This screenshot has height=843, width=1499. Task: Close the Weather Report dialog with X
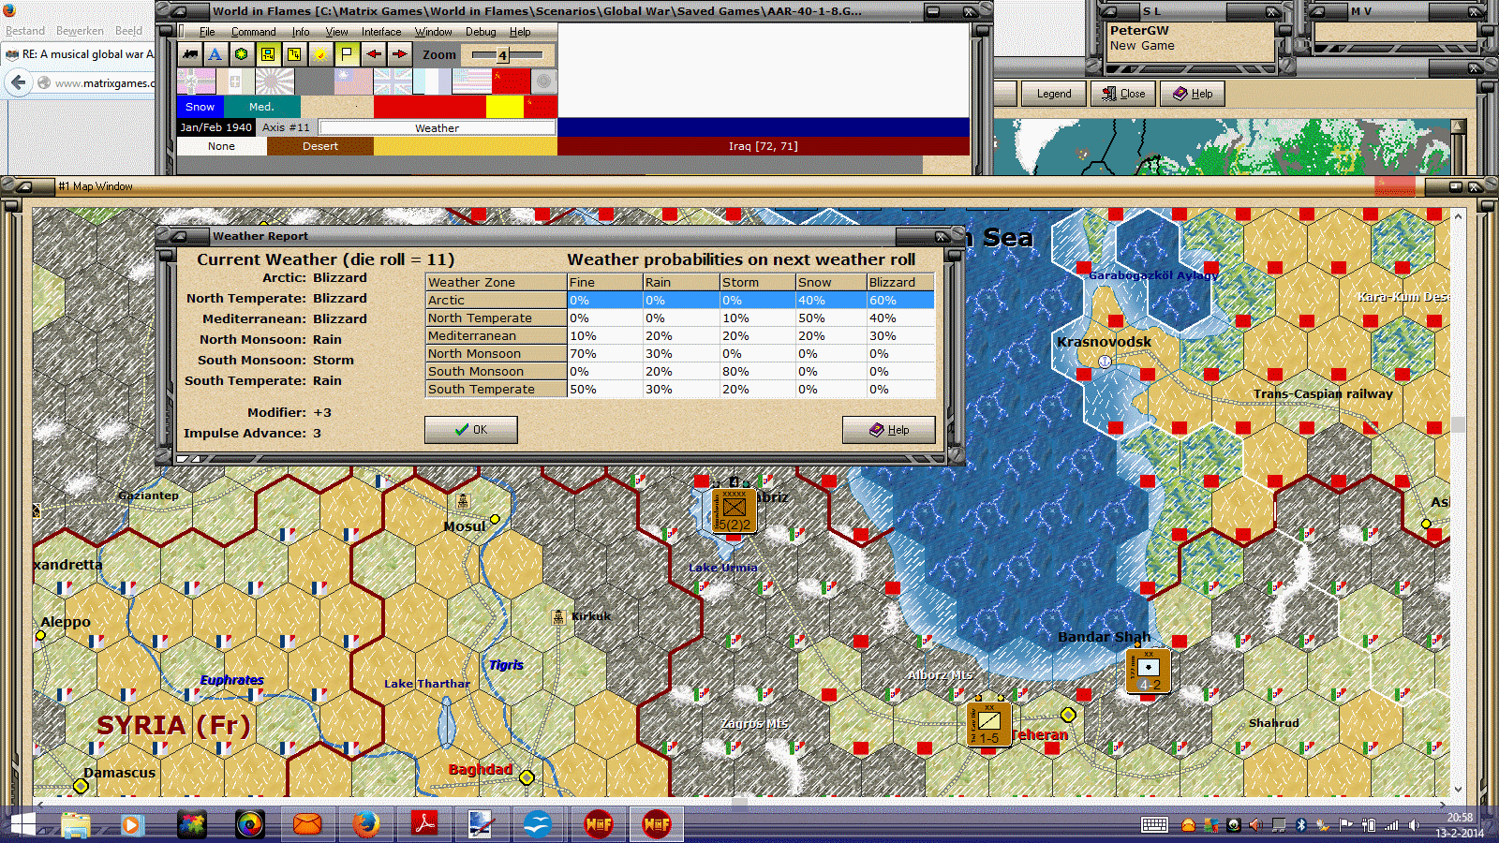(941, 236)
